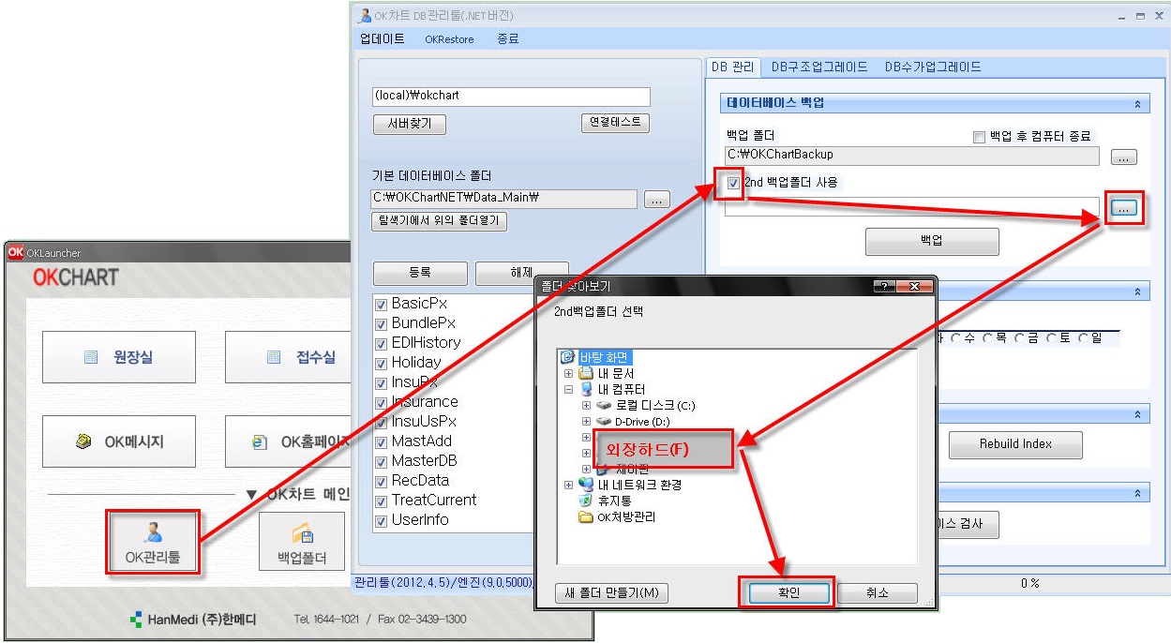Click the C:\OKChartBackup backup folder field

point(911,155)
